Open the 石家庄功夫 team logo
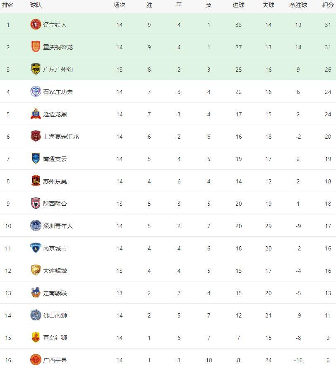The image size is (336, 368). [36, 91]
